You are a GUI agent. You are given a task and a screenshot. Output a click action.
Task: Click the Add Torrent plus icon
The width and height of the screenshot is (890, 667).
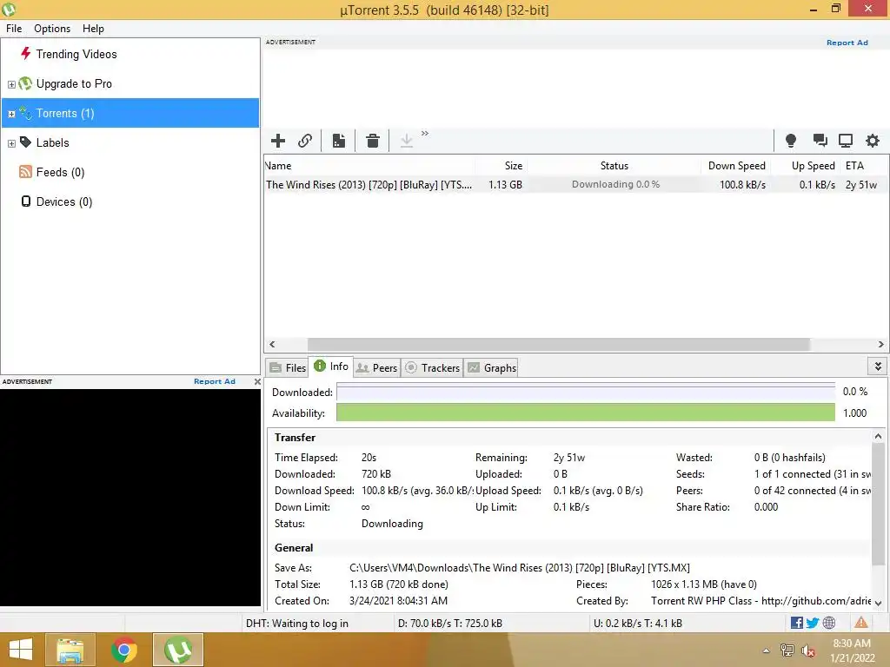277,141
